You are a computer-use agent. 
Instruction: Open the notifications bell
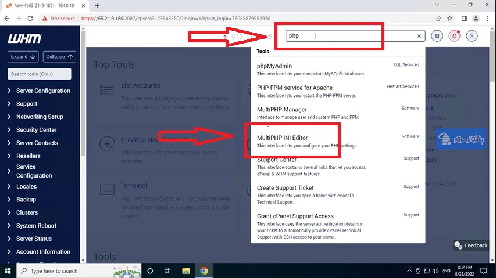[x=454, y=36]
